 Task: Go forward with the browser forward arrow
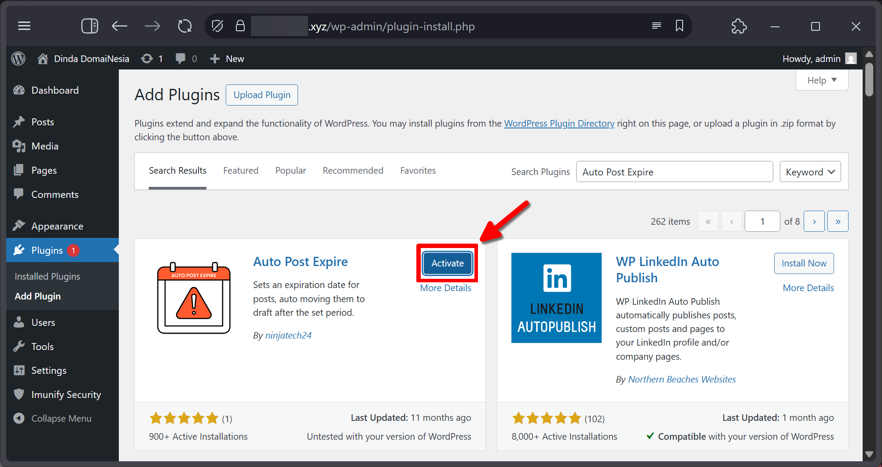(x=152, y=26)
